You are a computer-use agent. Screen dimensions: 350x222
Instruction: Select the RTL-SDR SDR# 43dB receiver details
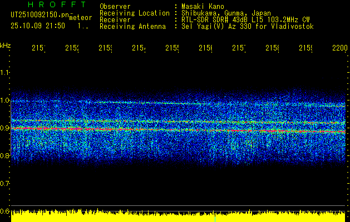click(x=245, y=20)
